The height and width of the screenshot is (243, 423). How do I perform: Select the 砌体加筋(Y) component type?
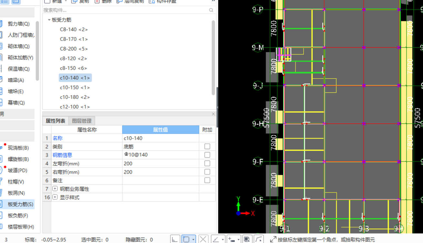(21, 58)
